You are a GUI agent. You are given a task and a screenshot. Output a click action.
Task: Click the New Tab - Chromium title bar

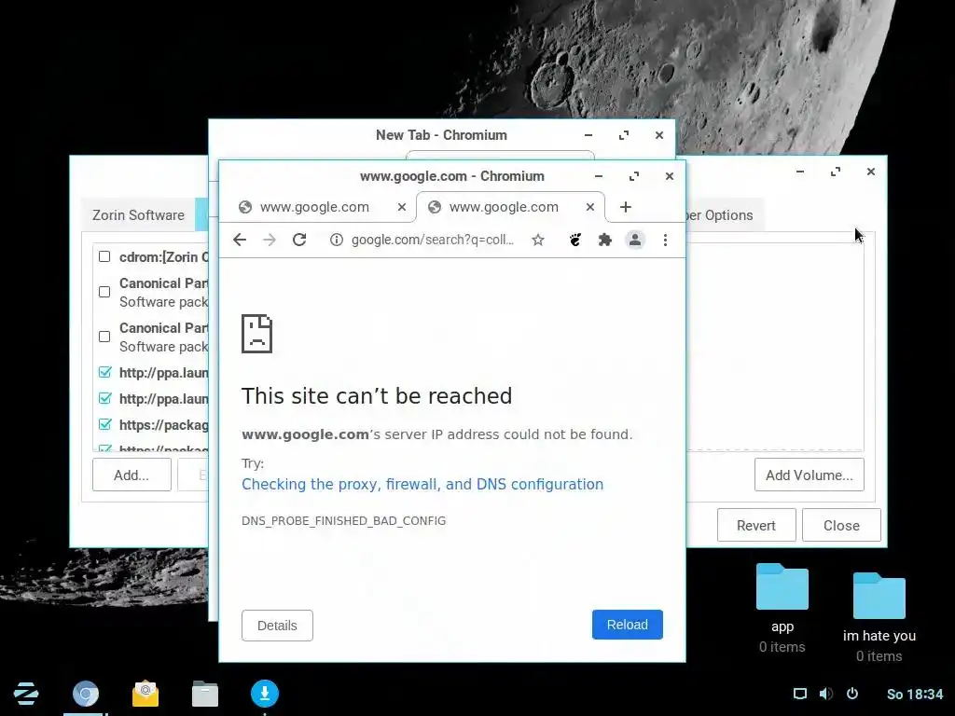point(441,135)
